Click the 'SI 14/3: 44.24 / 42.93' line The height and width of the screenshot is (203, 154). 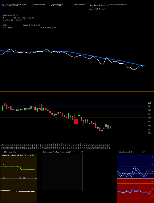coord(24,18)
